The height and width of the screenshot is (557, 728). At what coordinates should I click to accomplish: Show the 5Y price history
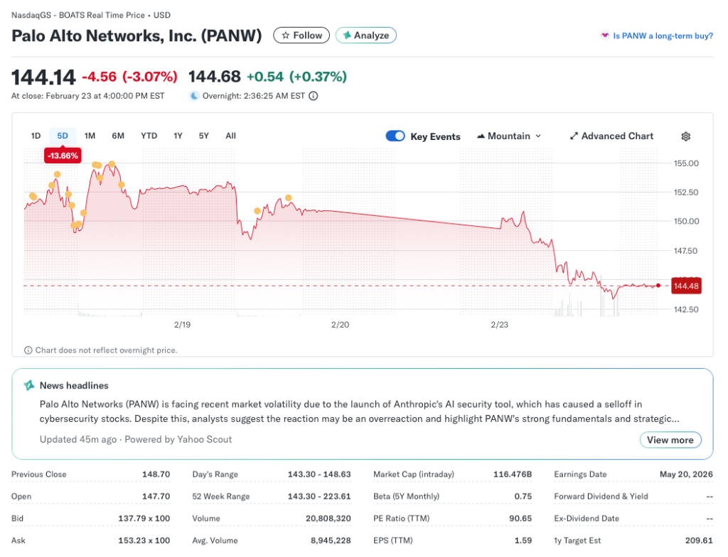204,136
